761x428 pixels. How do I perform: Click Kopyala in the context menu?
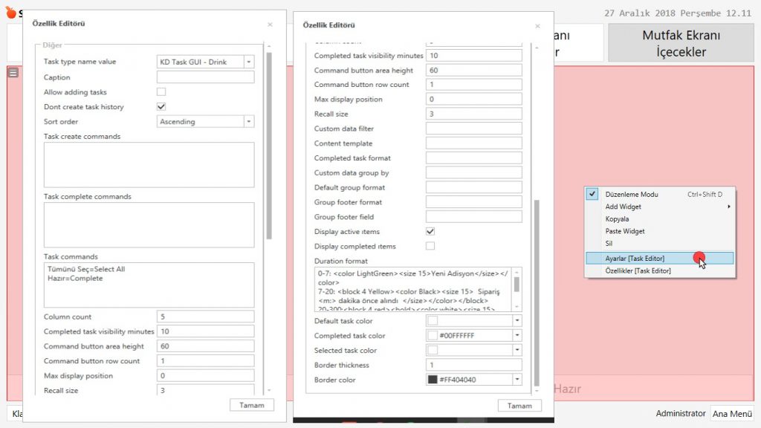point(617,219)
